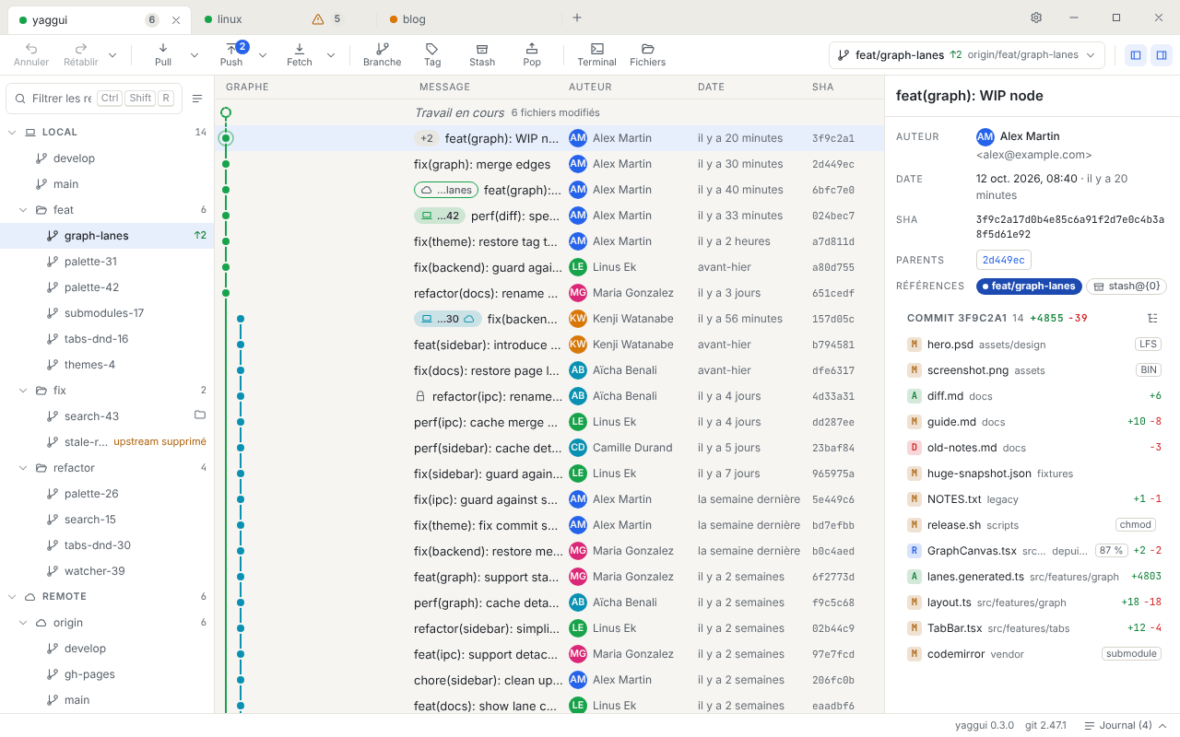The height and width of the screenshot is (737, 1180).
Task: Open the Push options dropdown arrow
Action: tap(263, 55)
